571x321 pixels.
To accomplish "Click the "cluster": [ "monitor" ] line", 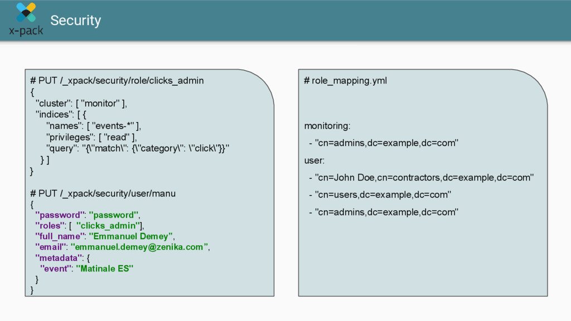I will [81, 103].
